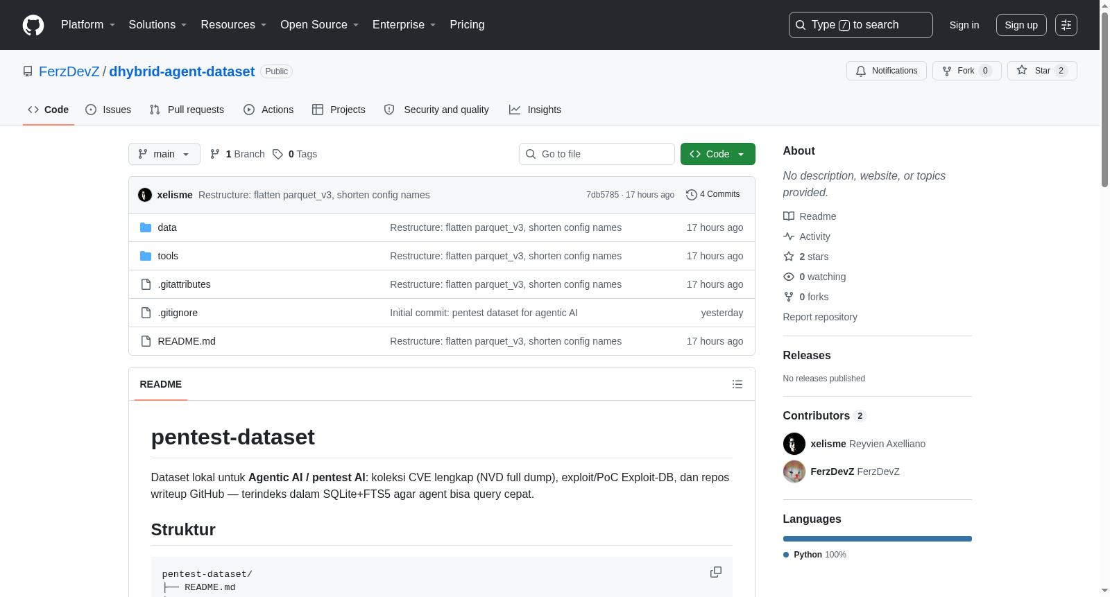This screenshot has height=597, width=1110.
Task: Open the main branch selector dropdown
Action: pyautogui.click(x=164, y=154)
